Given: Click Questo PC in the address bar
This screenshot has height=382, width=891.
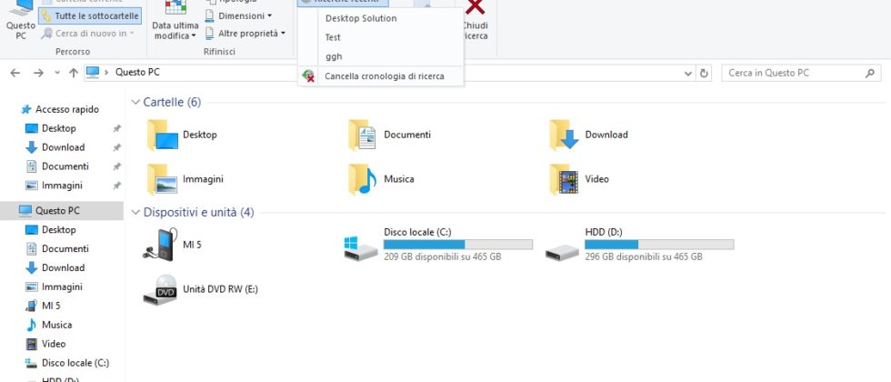Looking at the screenshot, I should (137, 72).
